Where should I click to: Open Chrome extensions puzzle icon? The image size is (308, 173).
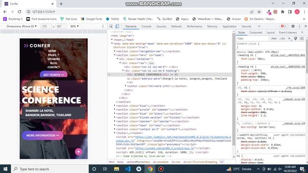click(282, 12)
